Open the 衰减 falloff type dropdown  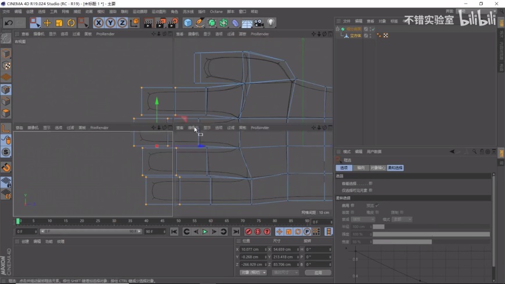coord(363,220)
